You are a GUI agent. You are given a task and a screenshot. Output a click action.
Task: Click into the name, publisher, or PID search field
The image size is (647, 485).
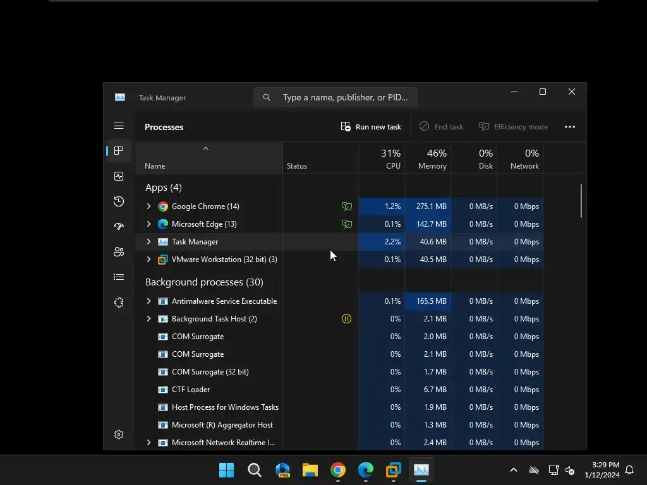335,97
